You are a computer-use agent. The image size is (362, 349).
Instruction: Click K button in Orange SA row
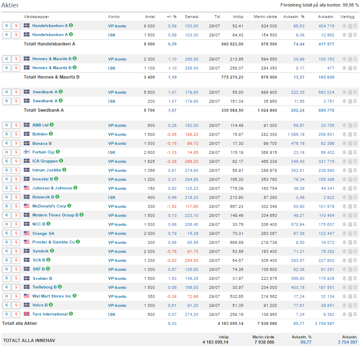point(7,233)
